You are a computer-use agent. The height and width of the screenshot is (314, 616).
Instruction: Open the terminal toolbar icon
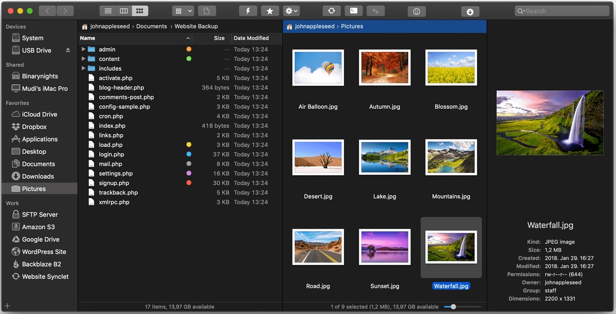coord(354,11)
